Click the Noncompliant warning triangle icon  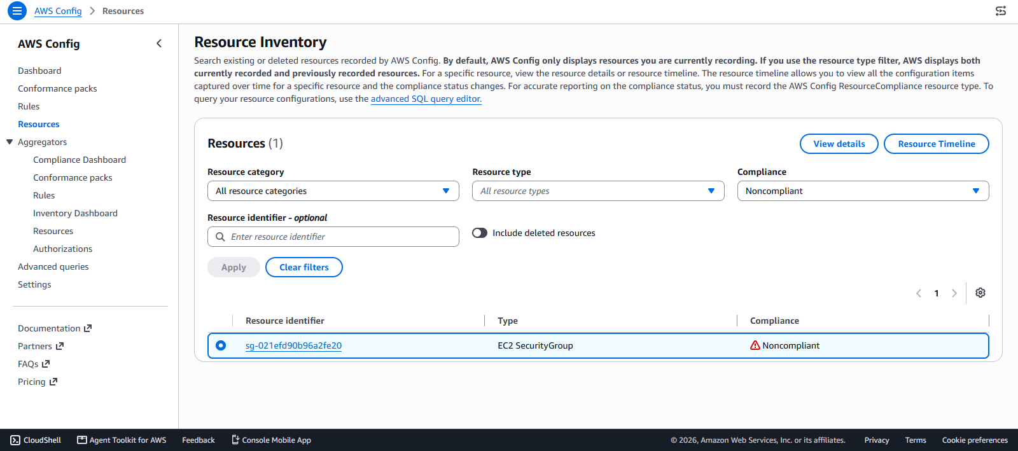pyautogui.click(x=755, y=345)
